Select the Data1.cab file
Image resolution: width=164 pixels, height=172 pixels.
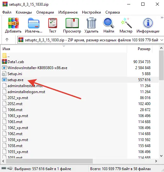pyautogui.click(x=16, y=62)
